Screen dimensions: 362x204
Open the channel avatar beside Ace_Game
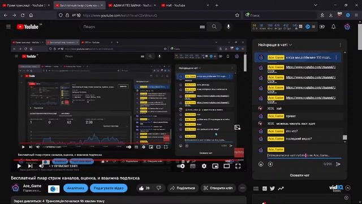(16, 188)
